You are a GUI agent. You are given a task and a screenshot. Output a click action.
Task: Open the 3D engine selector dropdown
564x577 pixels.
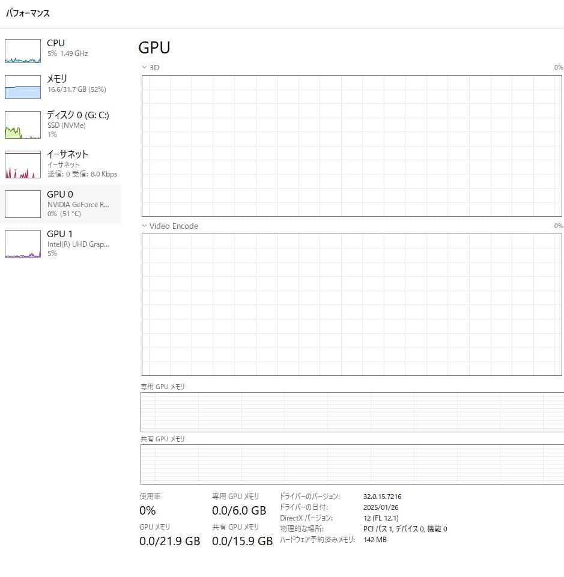point(154,67)
